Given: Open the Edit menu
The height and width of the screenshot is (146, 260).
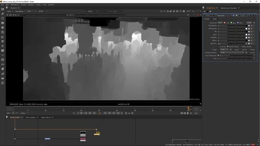Looking at the screenshot, I should [x=7, y=5].
